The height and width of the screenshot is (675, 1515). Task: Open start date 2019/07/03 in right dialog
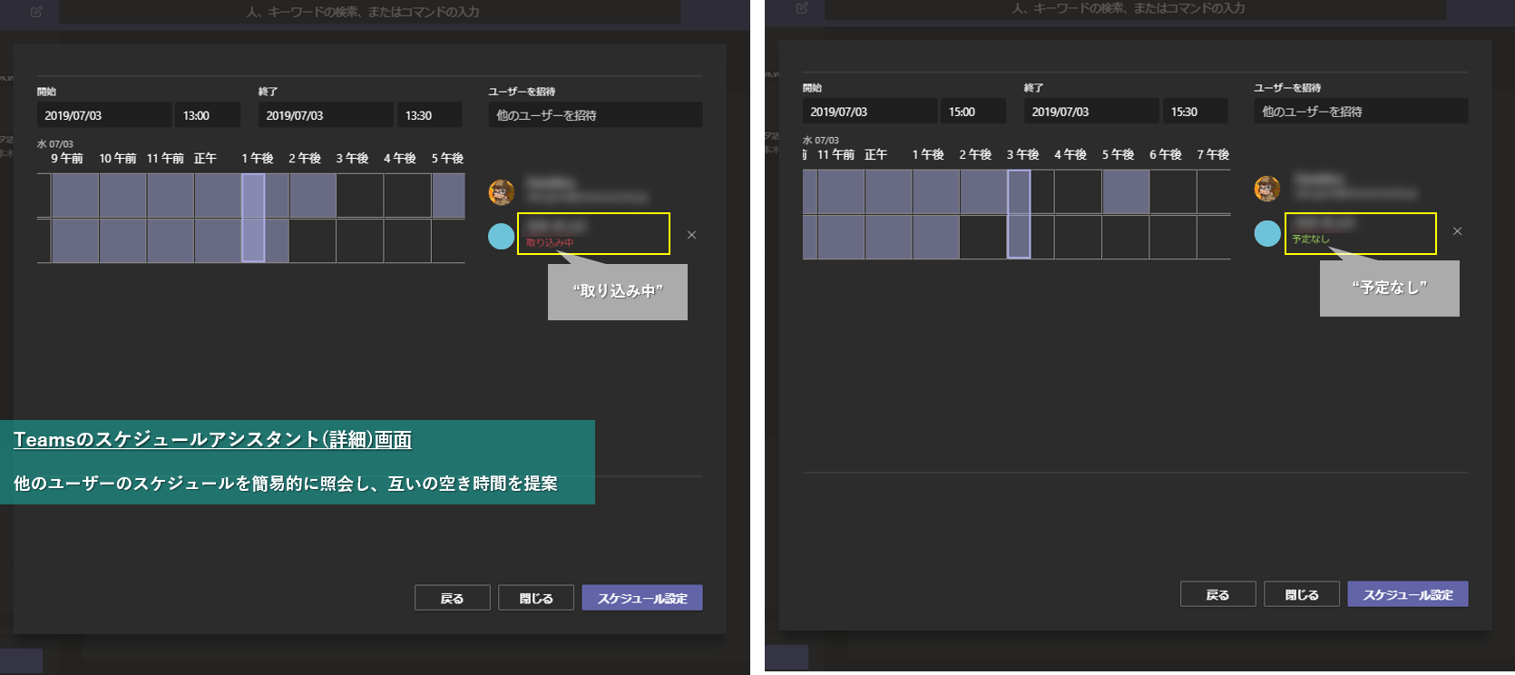point(870,112)
